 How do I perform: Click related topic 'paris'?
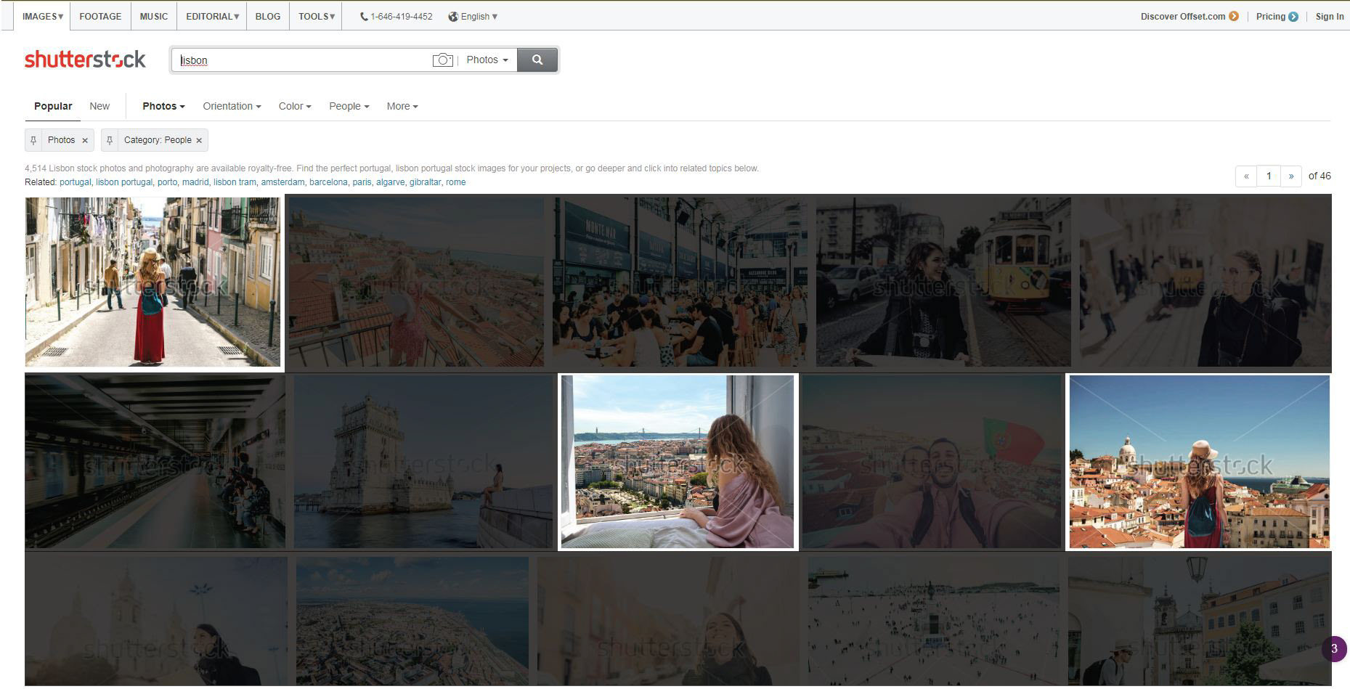362,182
